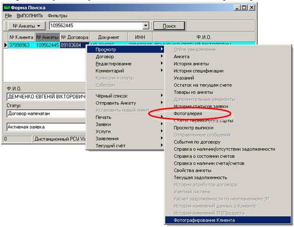Choose История статусов заявки

click(228, 107)
